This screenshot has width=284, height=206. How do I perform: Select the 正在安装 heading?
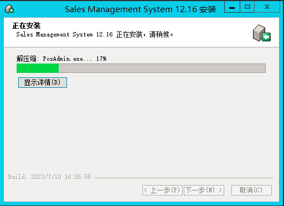pyautogui.click(x=26, y=25)
